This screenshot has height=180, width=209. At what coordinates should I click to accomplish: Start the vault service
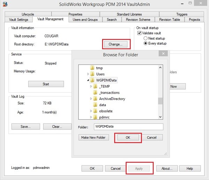coord(46,84)
